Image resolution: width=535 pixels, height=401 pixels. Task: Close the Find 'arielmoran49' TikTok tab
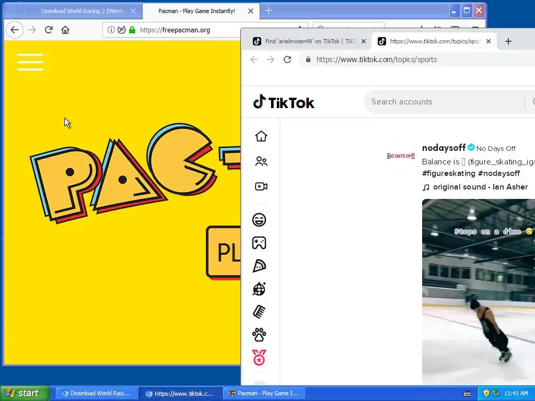click(364, 41)
